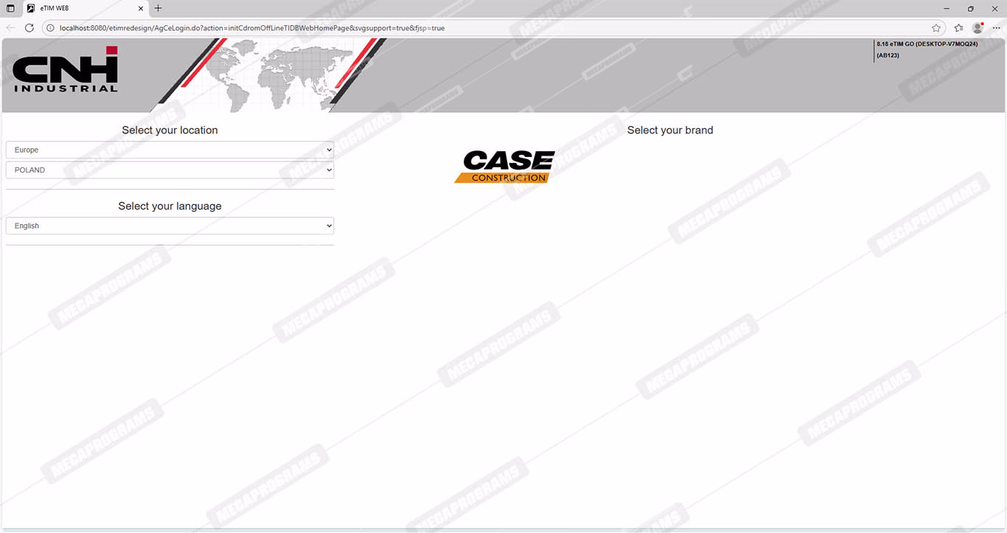
Task: Open browser Settings and more menu
Action: [997, 28]
